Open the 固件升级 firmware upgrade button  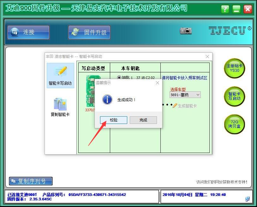coord(89,32)
